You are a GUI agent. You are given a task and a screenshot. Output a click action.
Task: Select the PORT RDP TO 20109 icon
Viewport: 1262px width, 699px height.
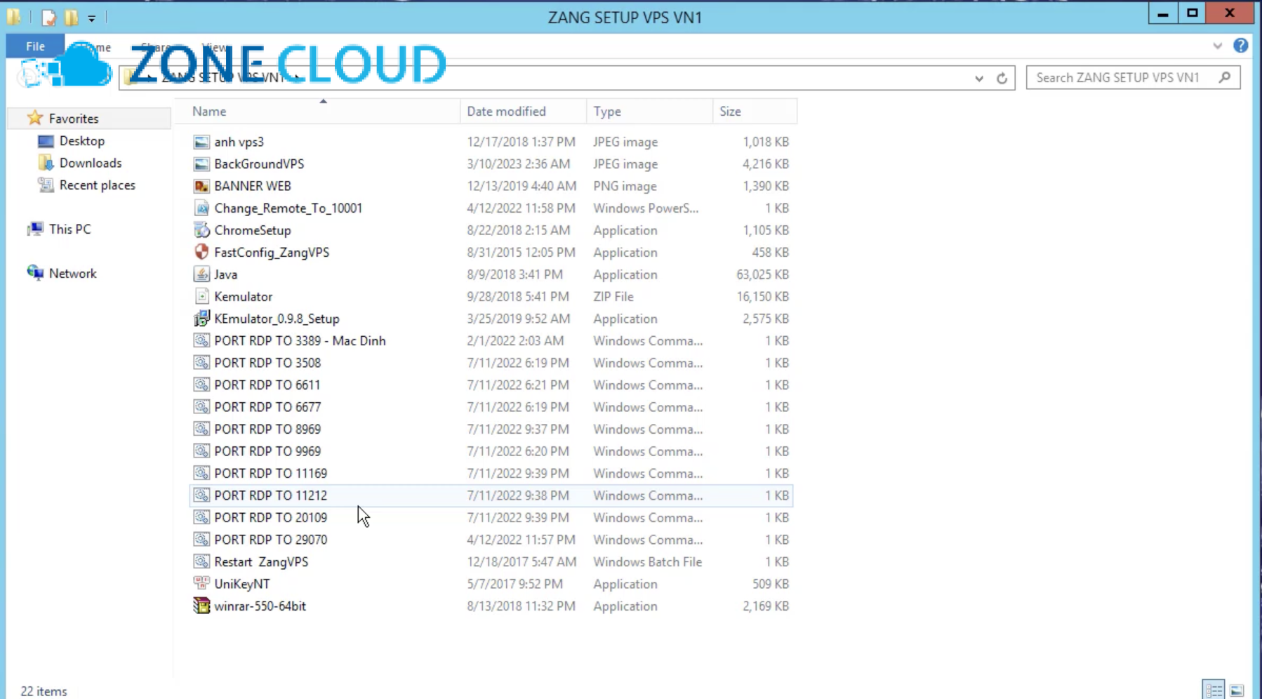201,518
